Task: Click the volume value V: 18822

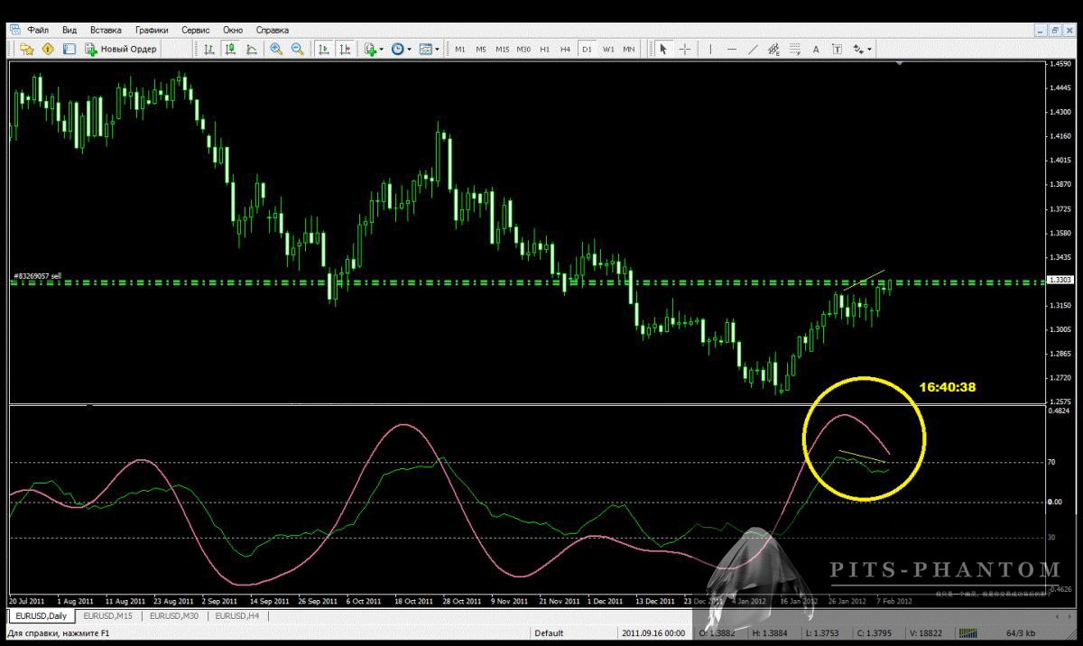Action: (x=927, y=633)
